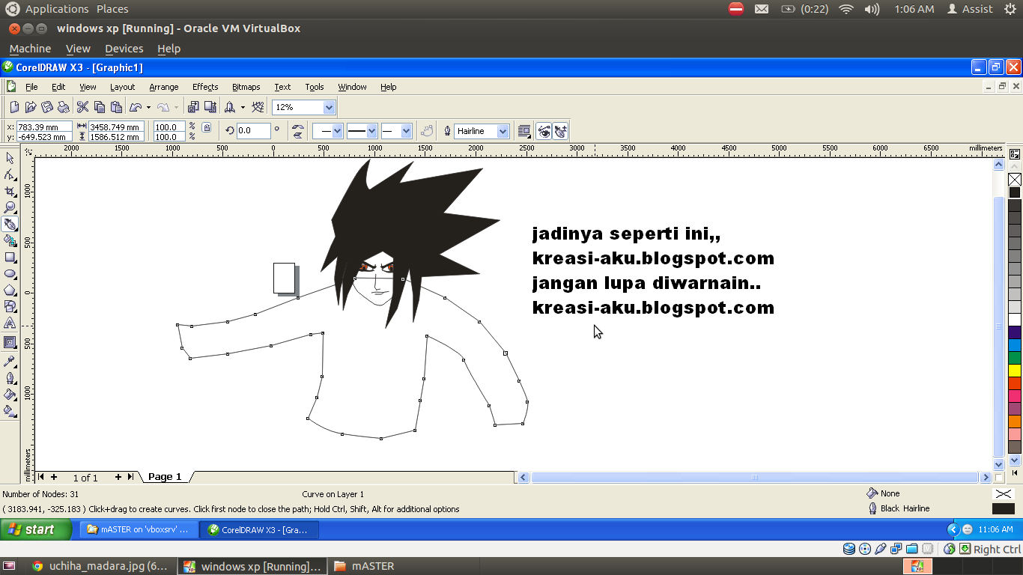Open the Bitmaps menu

(246, 87)
